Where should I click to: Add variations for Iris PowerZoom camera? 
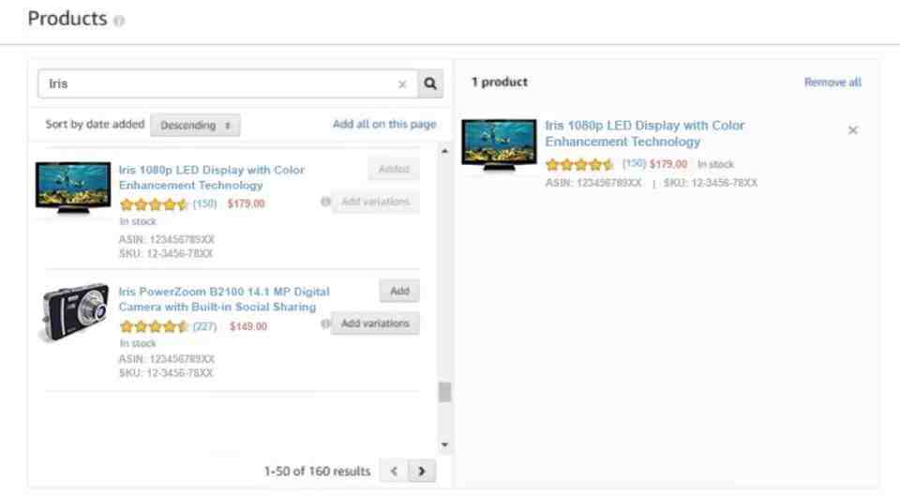click(375, 324)
